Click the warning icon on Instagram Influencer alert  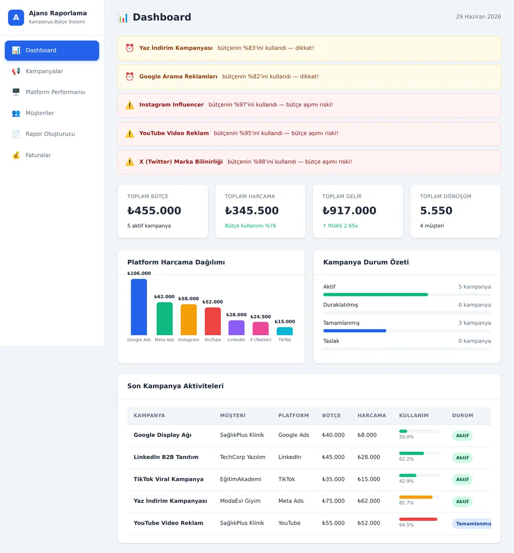pyautogui.click(x=129, y=105)
